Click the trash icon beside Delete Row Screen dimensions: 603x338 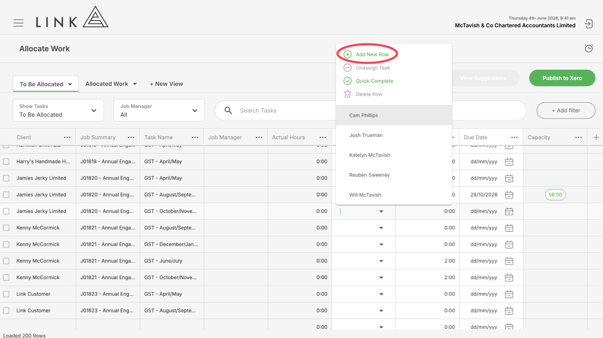tap(347, 94)
